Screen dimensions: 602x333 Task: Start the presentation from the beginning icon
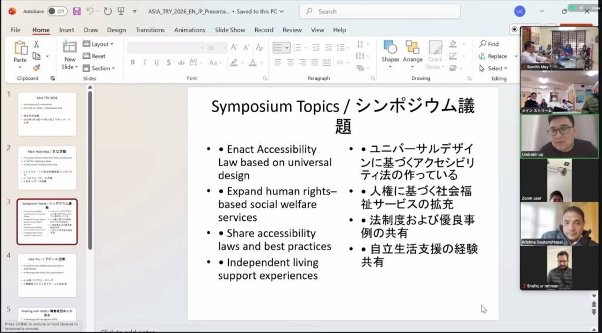tap(121, 11)
